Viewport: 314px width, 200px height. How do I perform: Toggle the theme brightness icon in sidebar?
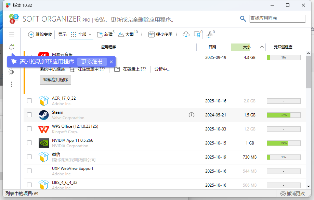[11, 72]
